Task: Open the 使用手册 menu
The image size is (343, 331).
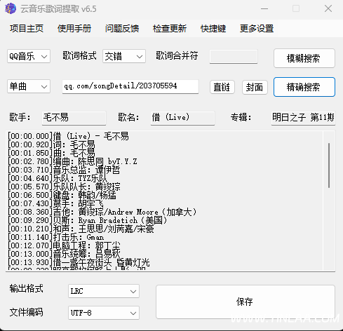Action: click(74, 29)
